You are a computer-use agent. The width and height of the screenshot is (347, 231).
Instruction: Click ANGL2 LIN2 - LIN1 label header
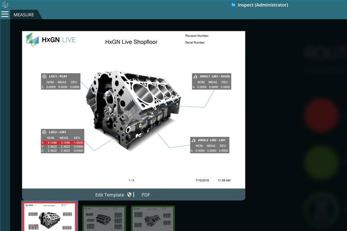tap(212, 140)
